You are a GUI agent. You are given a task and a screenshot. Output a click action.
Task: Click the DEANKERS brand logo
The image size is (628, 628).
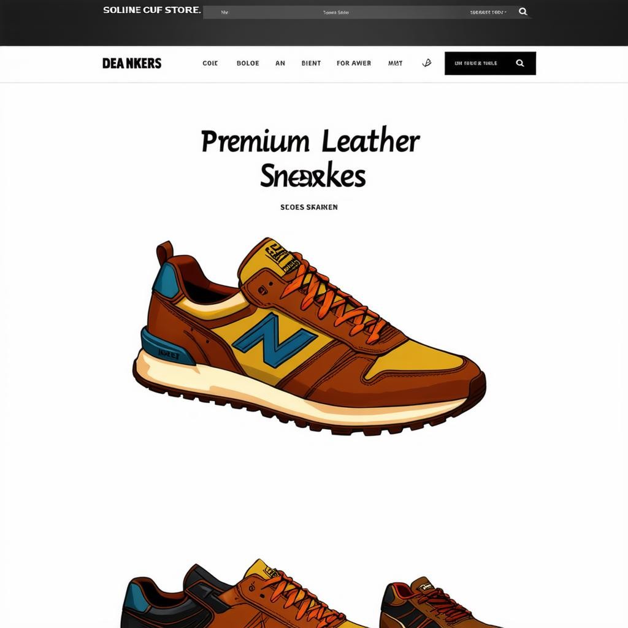[132, 63]
